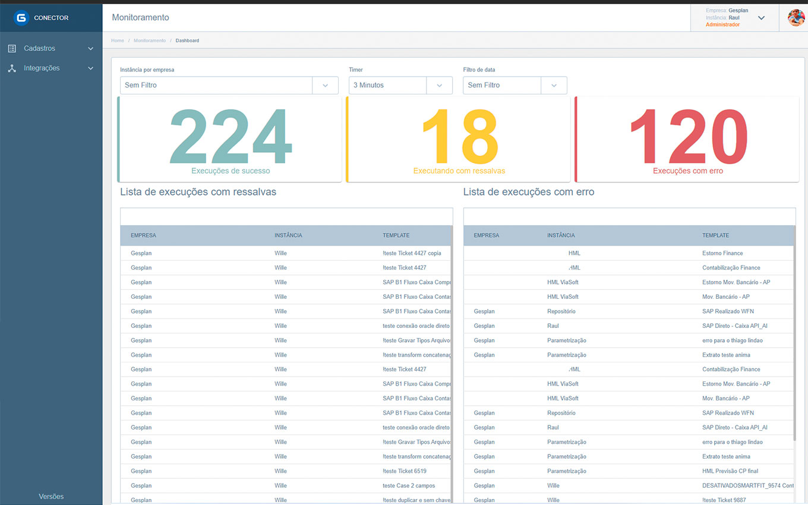808x505 pixels.
Task: Go to Home breadcrumb link
Action: coord(118,40)
